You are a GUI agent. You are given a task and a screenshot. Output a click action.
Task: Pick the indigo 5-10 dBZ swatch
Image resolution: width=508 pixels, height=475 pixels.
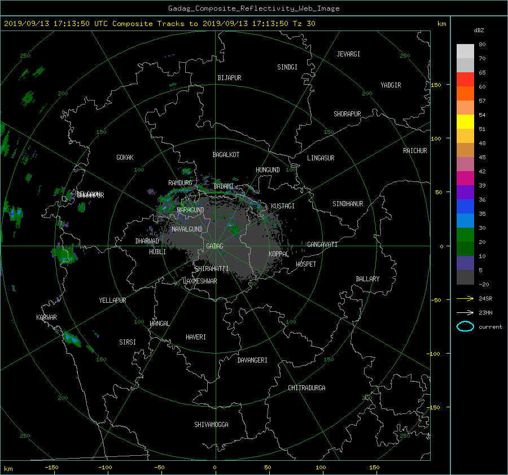(x=465, y=263)
